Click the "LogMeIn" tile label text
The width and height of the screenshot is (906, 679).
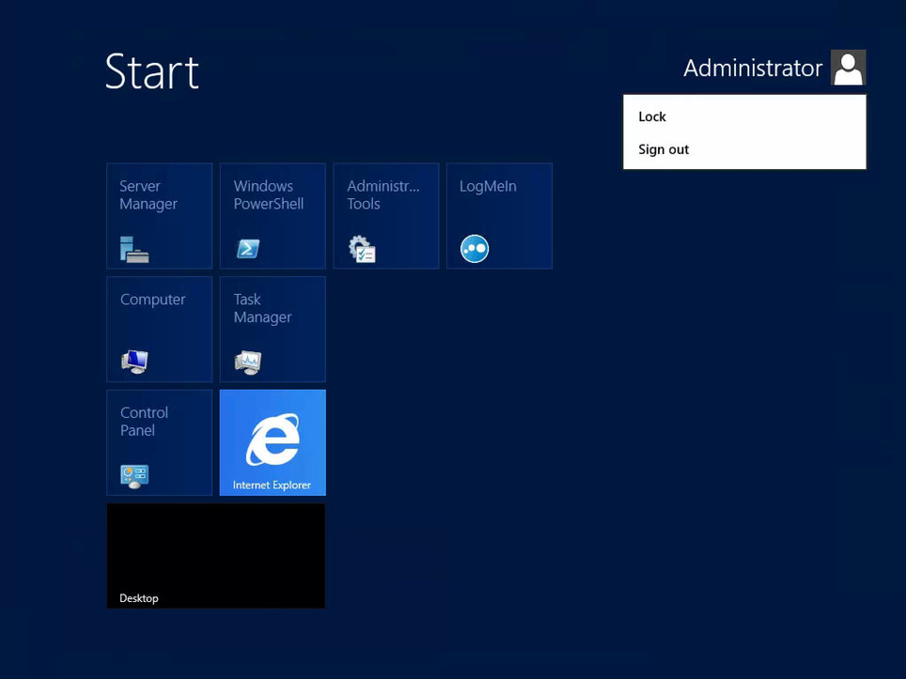(488, 186)
